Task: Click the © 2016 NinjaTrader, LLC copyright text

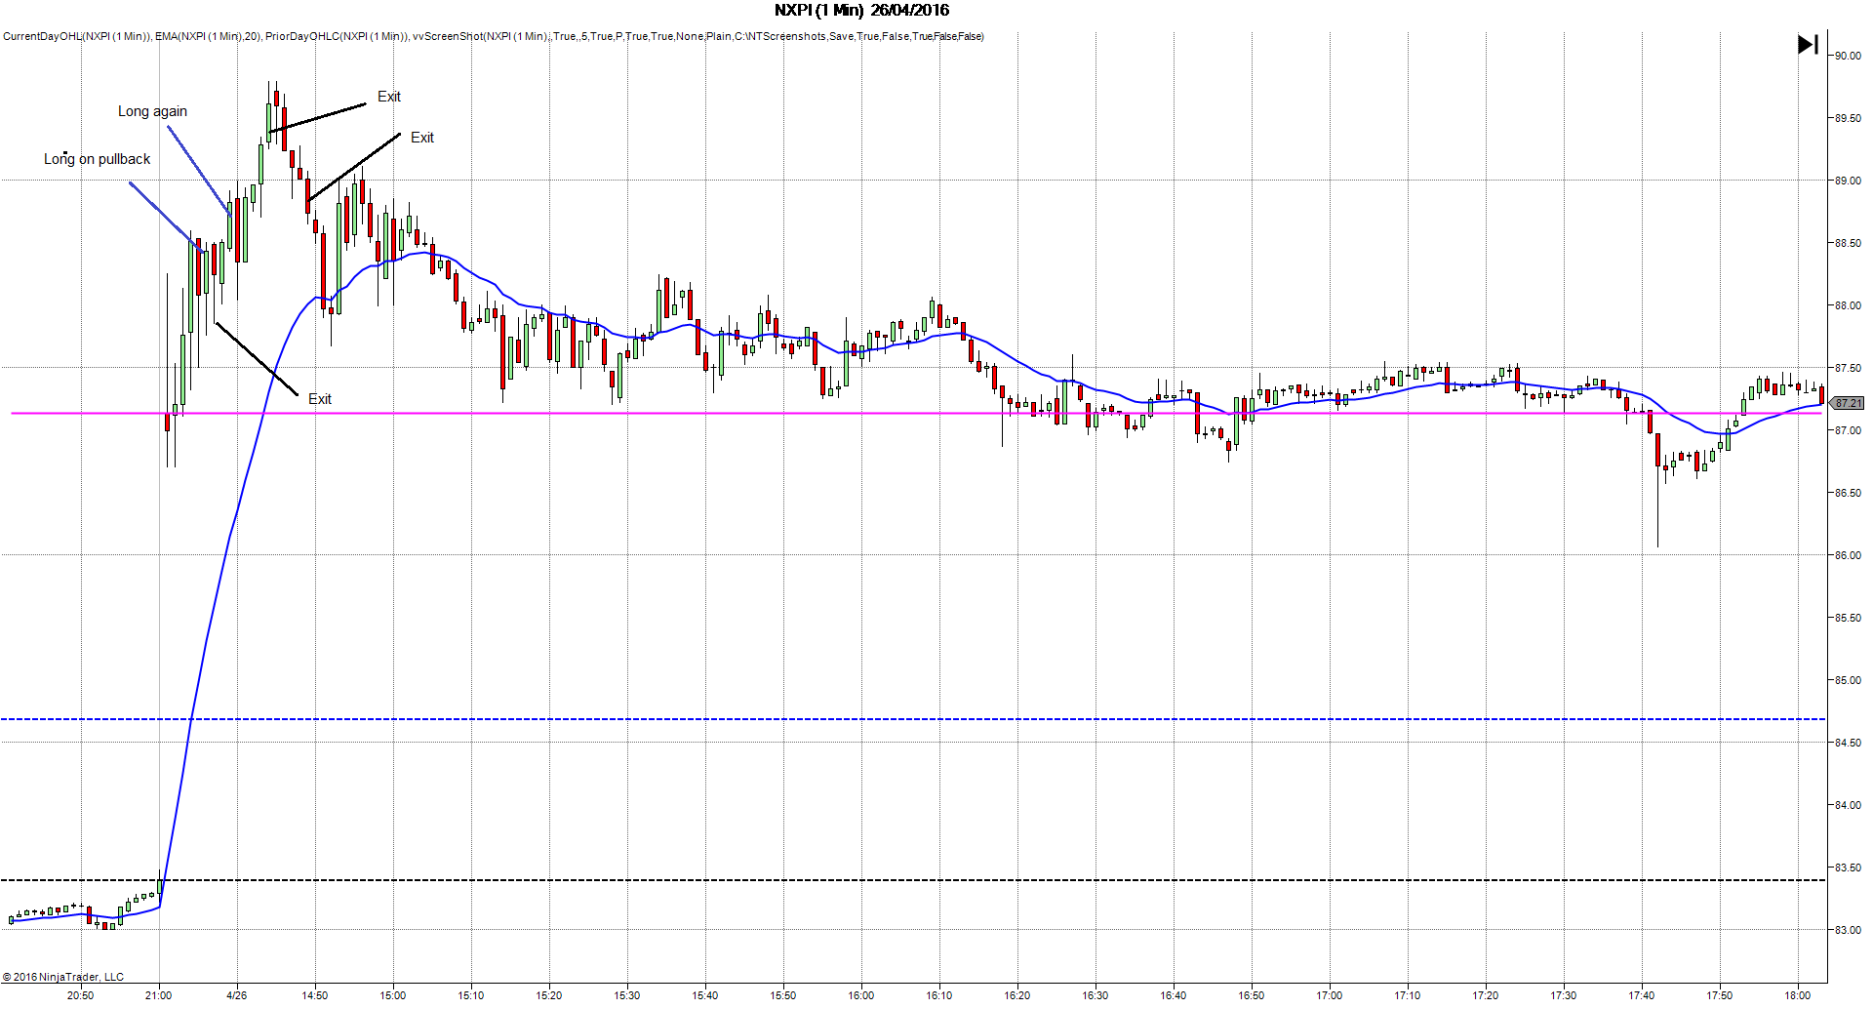Action: (63, 977)
